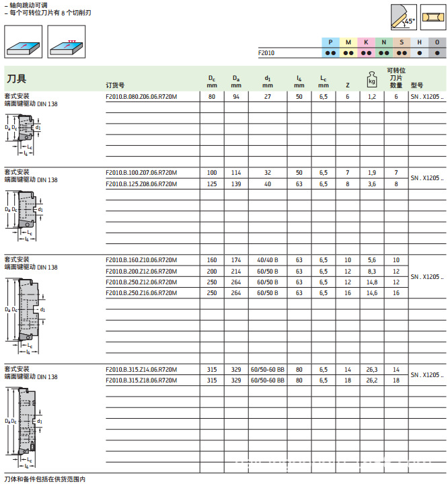Click the F2010 label in material row
This screenshot has height=484, width=448.
tap(266, 52)
